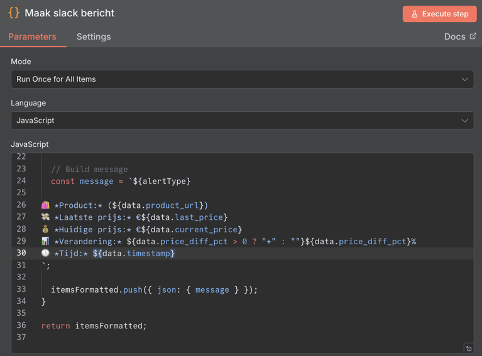Viewport: 482px width, 356px height.
Task: Switch to the Settings tab
Action: pyautogui.click(x=94, y=36)
